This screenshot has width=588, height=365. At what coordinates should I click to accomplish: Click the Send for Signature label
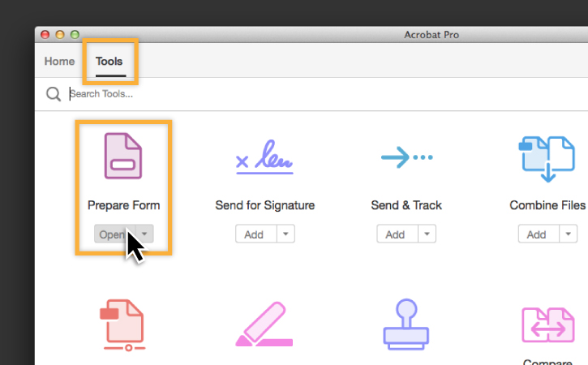click(x=264, y=205)
